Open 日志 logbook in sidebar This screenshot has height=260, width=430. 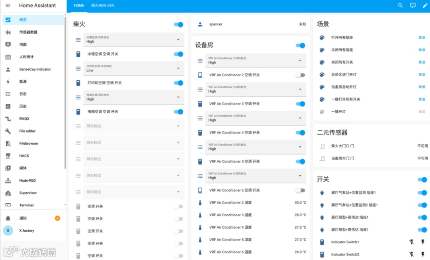pyautogui.click(x=33, y=94)
